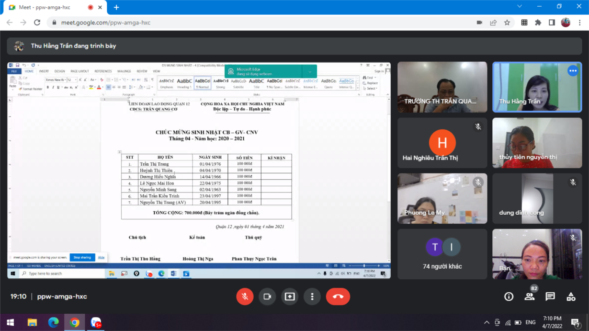This screenshot has height=331, width=589.
Task: Select the Hai Nghiêu Trần Thị tile
Action: [442, 143]
